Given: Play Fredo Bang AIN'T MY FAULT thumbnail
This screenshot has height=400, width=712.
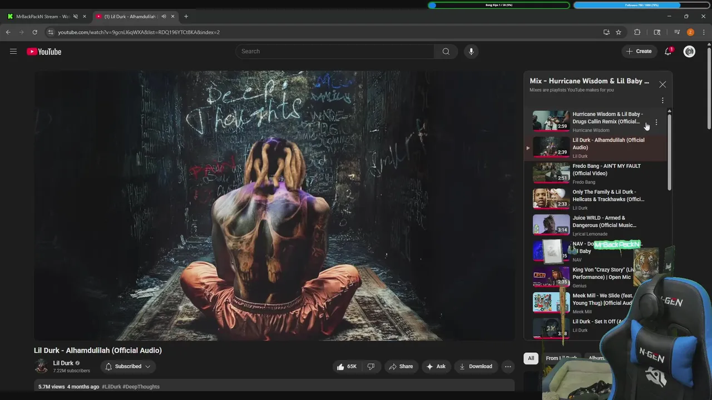Looking at the screenshot, I should coord(551,173).
